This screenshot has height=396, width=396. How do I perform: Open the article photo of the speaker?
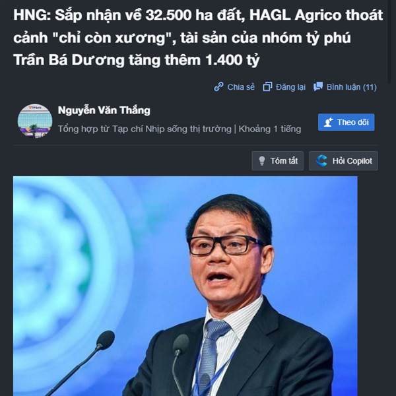(x=185, y=286)
